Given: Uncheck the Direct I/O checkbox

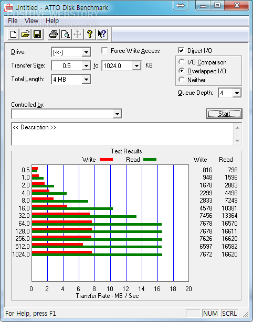Looking at the screenshot, I should pos(181,50).
